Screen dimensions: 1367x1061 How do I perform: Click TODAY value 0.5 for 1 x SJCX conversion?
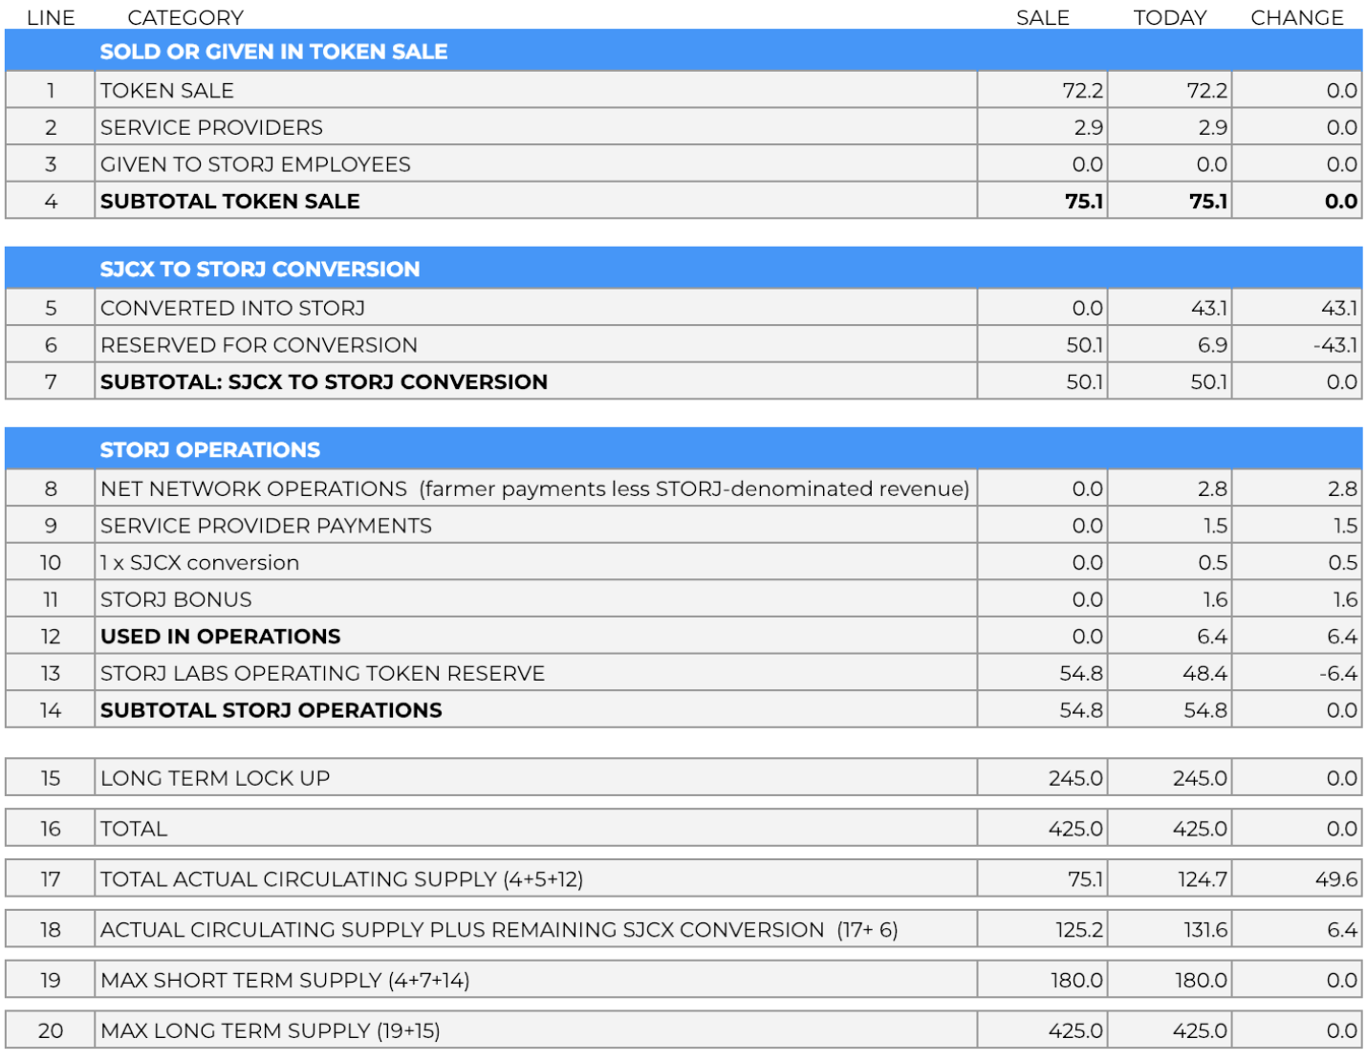[x=1213, y=563]
